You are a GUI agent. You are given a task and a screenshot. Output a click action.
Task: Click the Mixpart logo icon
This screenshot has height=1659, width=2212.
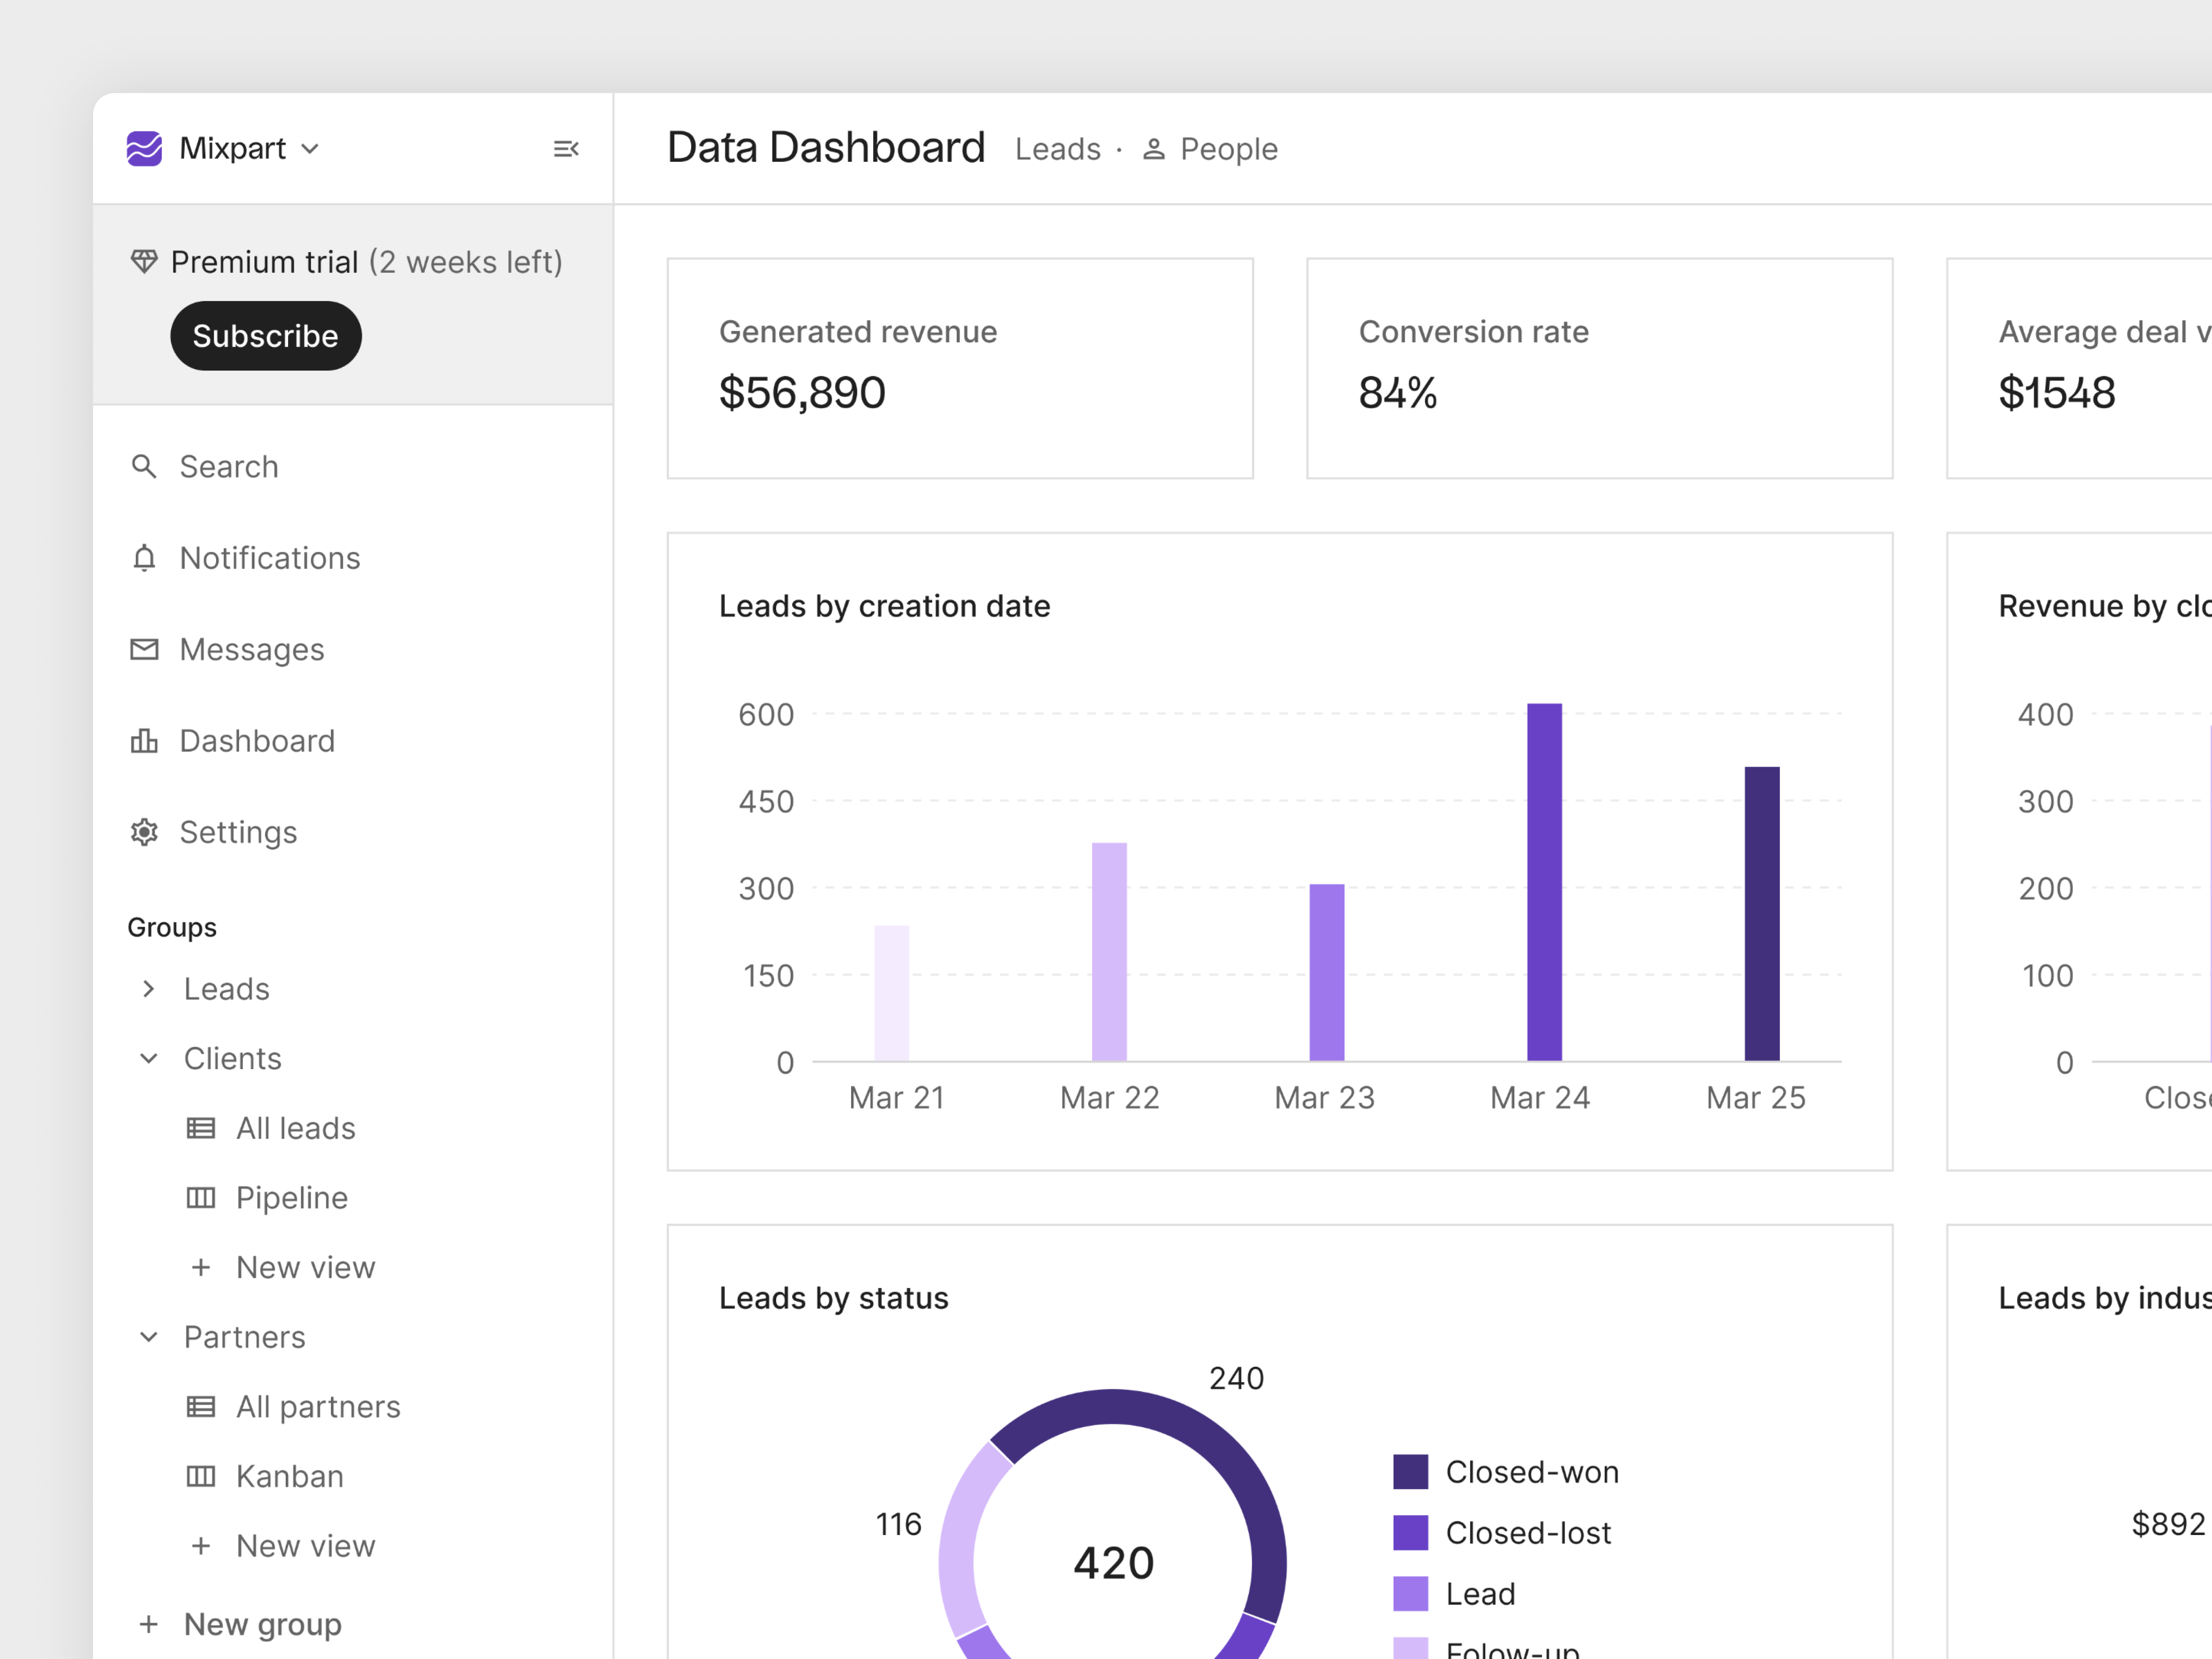(x=144, y=149)
